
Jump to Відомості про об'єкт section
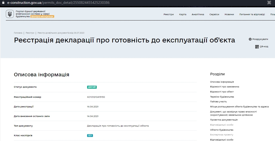pos(222,92)
